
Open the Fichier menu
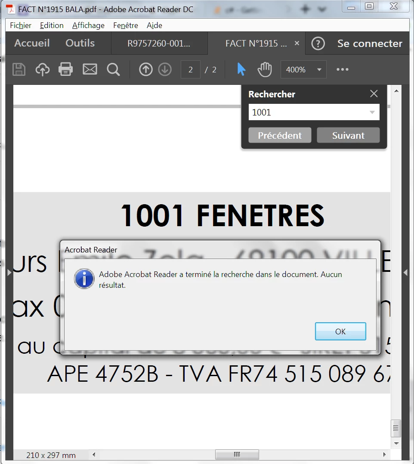tap(20, 25)
